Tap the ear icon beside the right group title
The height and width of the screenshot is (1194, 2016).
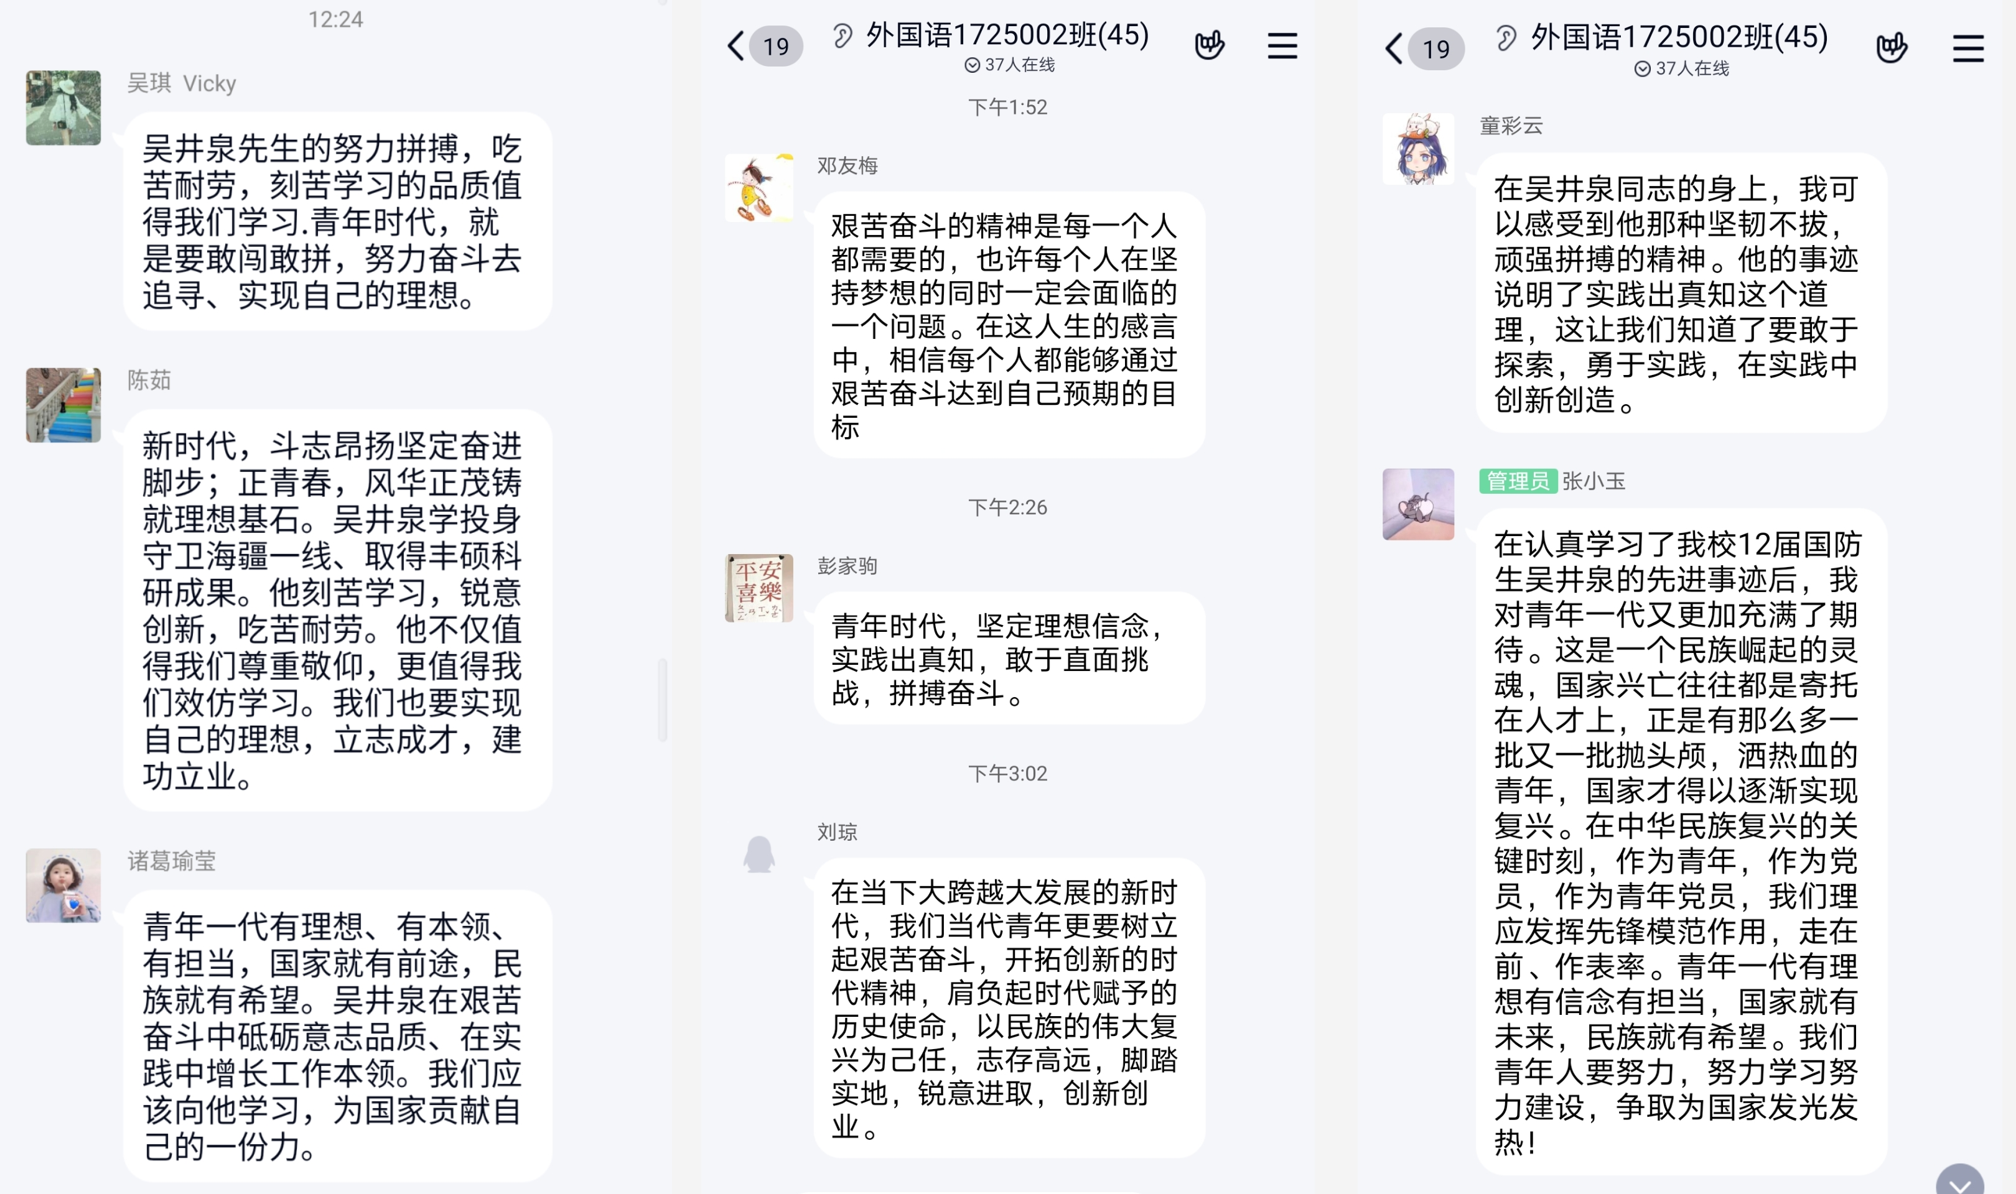click(1506, 38)
